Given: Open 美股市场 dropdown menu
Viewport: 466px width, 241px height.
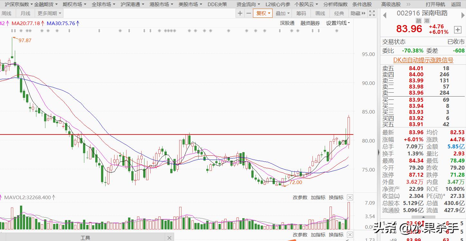Looking at the screenshot, I should (190, 5).
